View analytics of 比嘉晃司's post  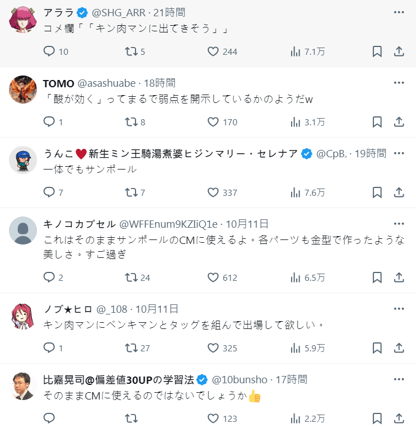pos(296,418)
